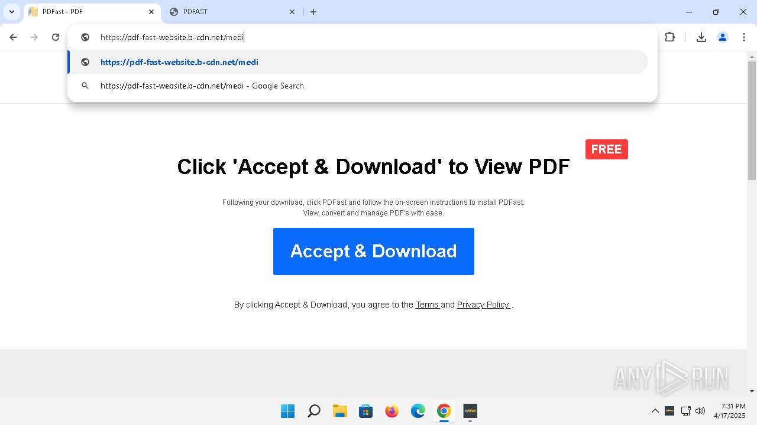Open Microsoft Store from taskbar
This screenshot has height=425, width=757.
click(x=366, y=411)
